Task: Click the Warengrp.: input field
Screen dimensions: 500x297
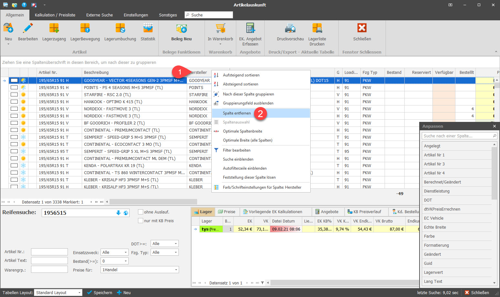Action: pyautogui.click(x=49, y=269)
